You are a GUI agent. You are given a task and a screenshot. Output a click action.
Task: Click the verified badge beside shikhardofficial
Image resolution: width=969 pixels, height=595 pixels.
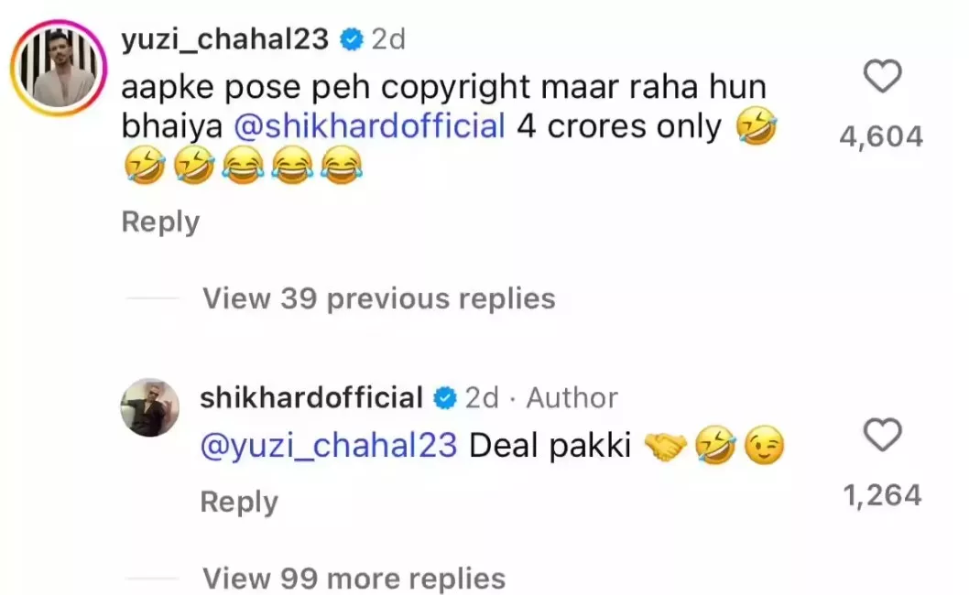(445, 398)
